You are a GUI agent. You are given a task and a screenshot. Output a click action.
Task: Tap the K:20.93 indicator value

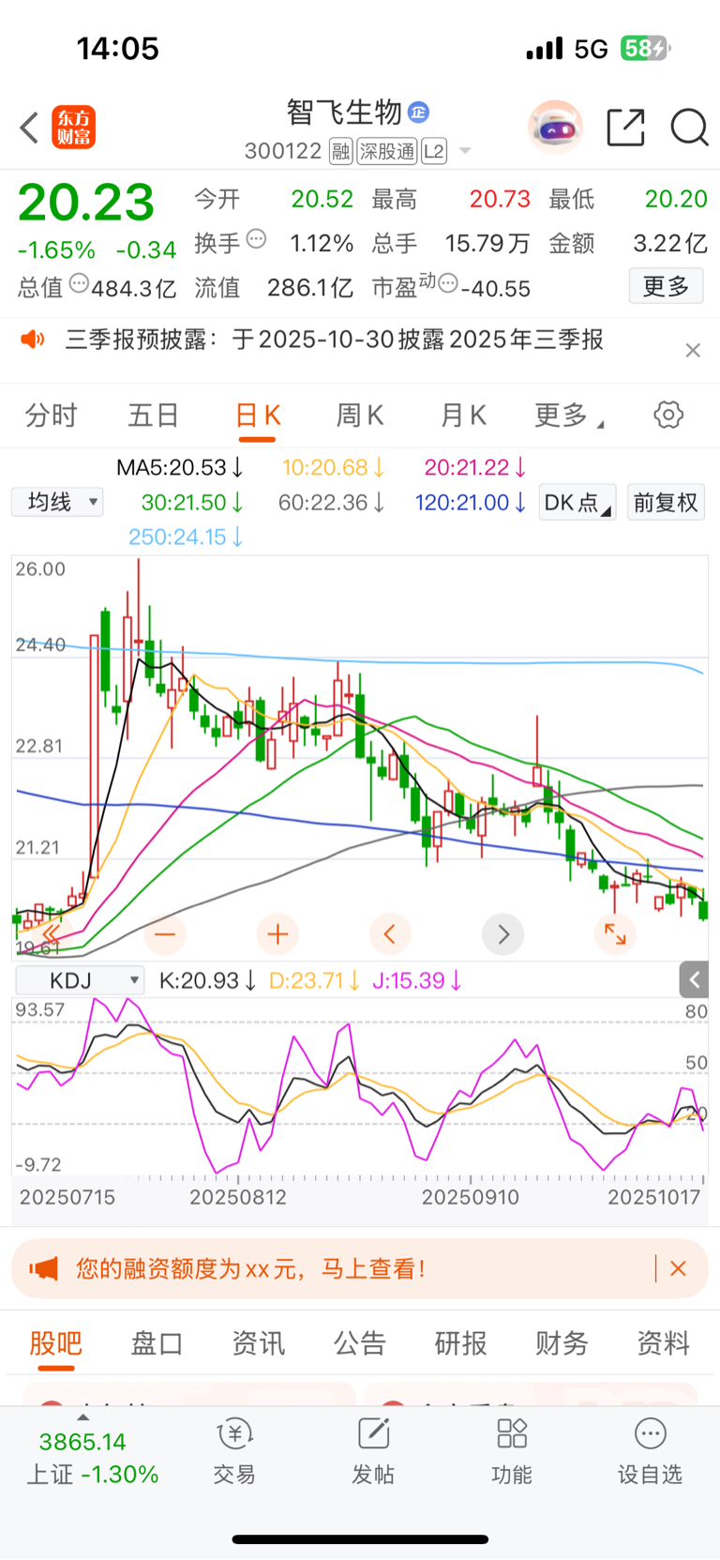pyautogui.click(x=207, y=980)
